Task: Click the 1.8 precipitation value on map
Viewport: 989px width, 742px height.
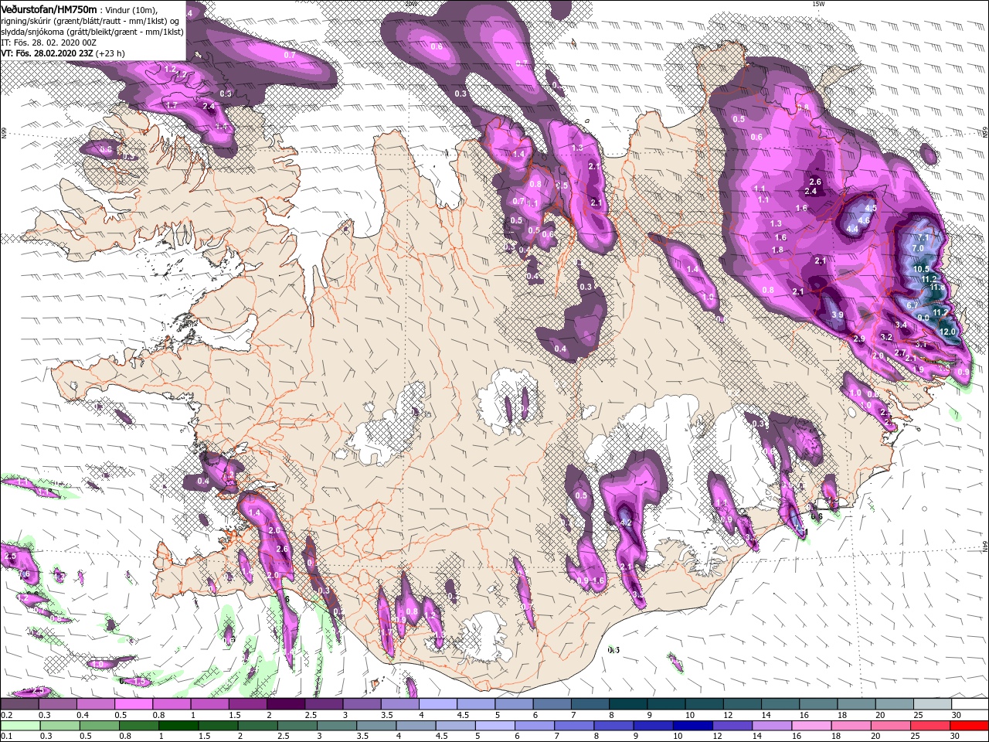Action: tap(778, 250)
